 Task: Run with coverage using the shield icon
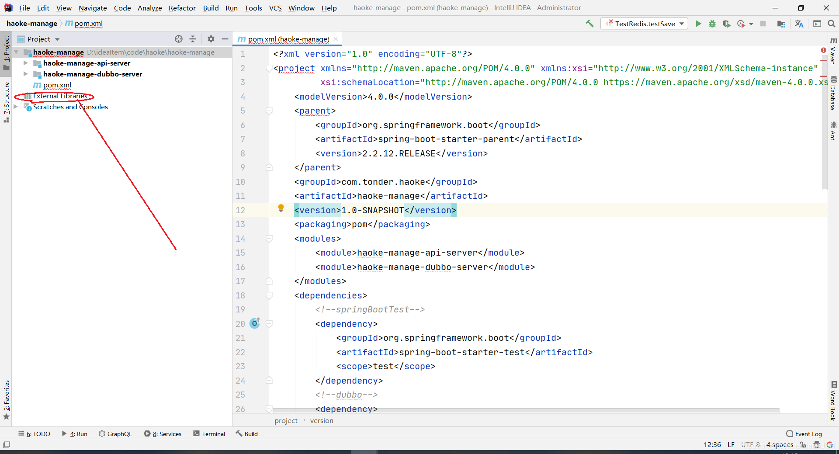point(726,24)
